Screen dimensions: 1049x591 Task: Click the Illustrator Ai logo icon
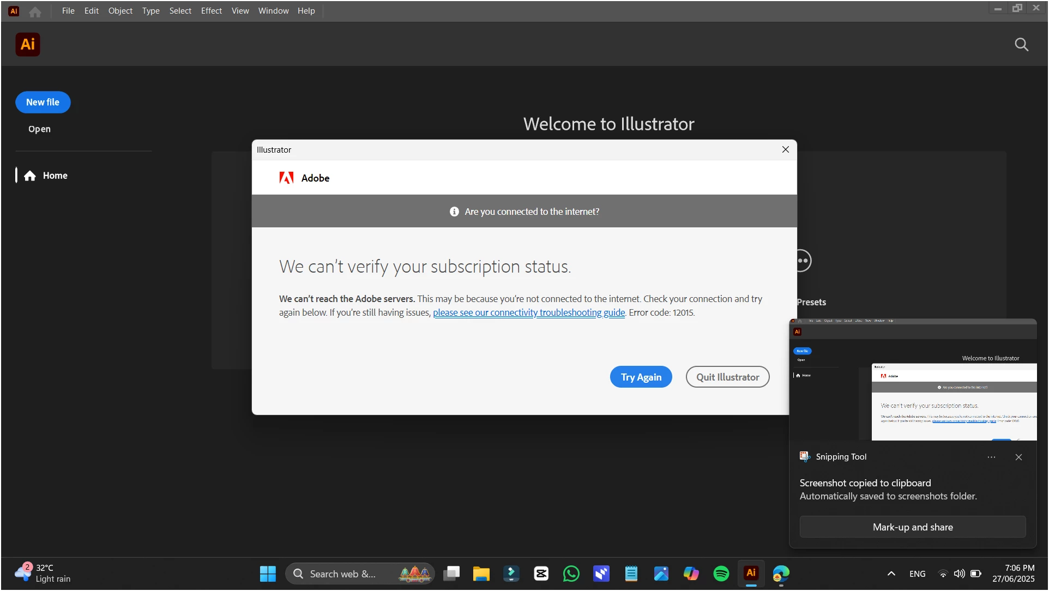[x=27, y=44]
